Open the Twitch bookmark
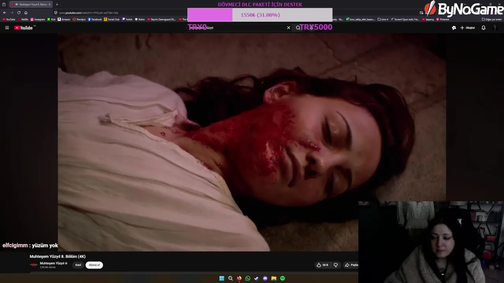The width and height of the screenshot is (504, 283). 127,19
